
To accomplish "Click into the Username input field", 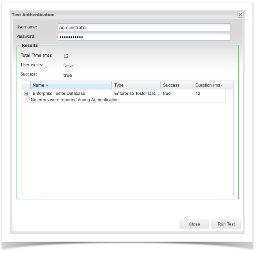I will tap(144, 28).
